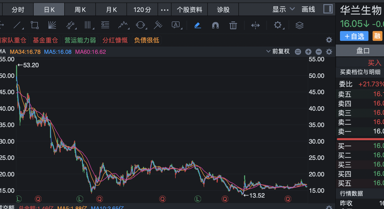Click the trash icon to delete drawings
The image size is (384, 209).
tap(233, 25)
